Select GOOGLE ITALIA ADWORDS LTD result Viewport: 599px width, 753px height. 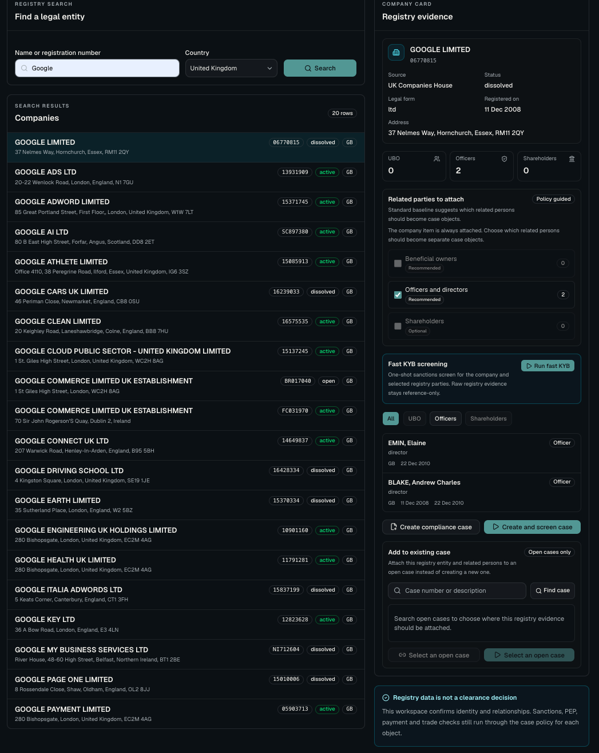point(186,595)
